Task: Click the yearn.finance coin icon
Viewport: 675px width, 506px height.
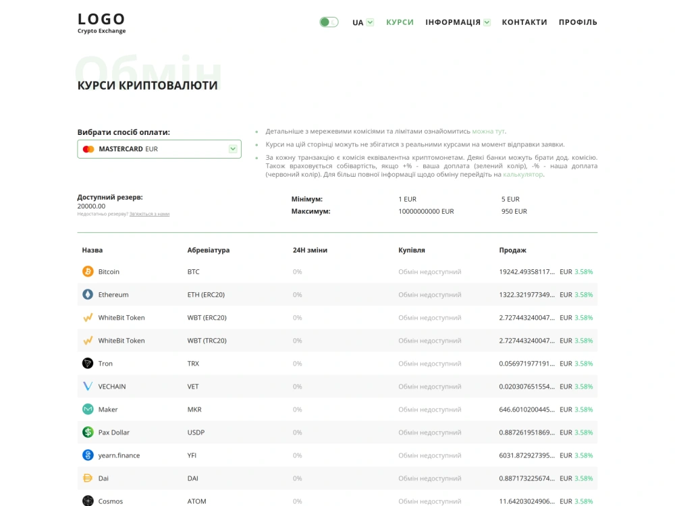Action: 88,455
